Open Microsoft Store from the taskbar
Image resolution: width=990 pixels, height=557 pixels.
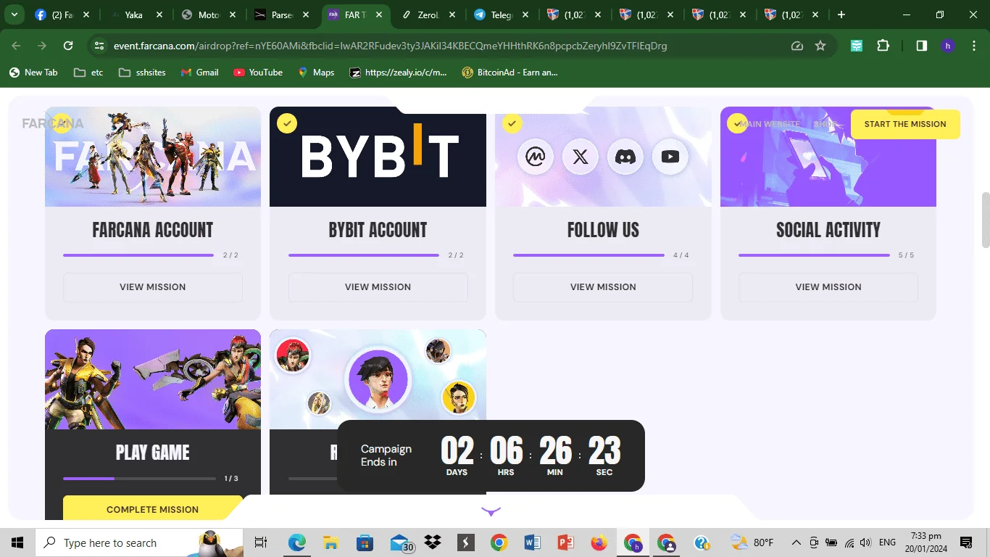[x=365, y=542]
